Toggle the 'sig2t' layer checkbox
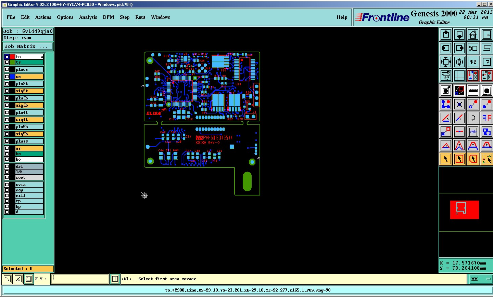 [7, 91]
